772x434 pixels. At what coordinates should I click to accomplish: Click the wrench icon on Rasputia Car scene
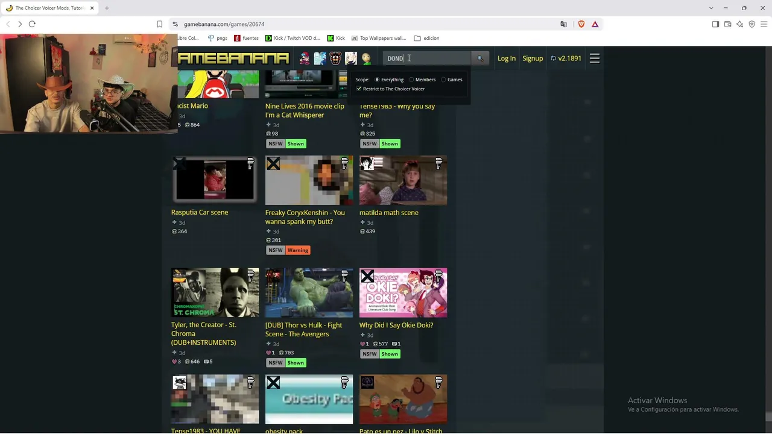pos(250,163)
